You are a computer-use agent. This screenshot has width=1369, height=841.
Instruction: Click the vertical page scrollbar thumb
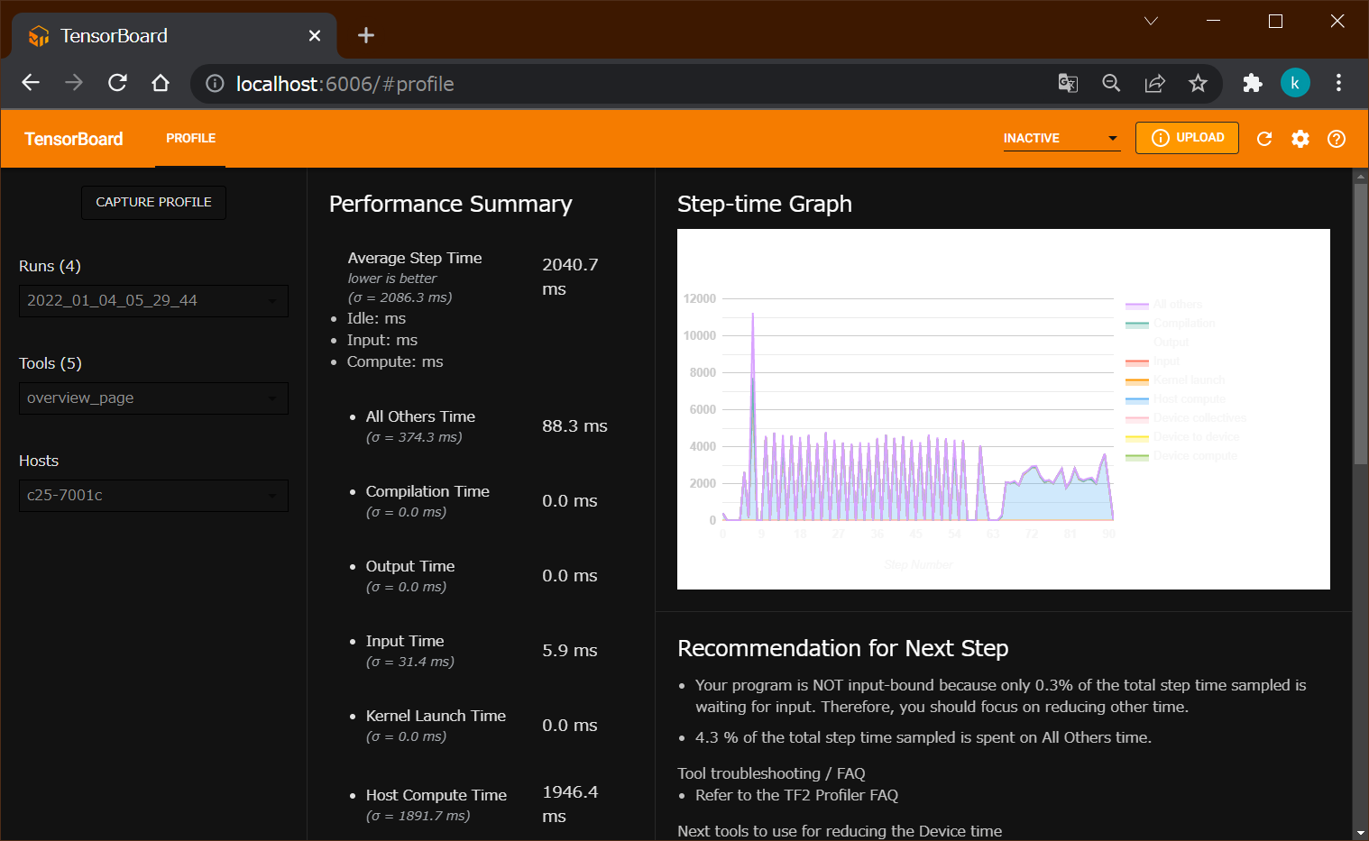1361,325
